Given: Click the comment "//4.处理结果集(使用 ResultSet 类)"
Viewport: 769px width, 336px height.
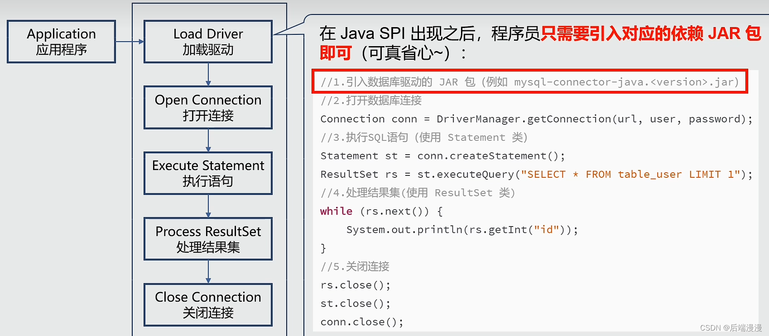Looking at the screenshot, I should (418, 193).
